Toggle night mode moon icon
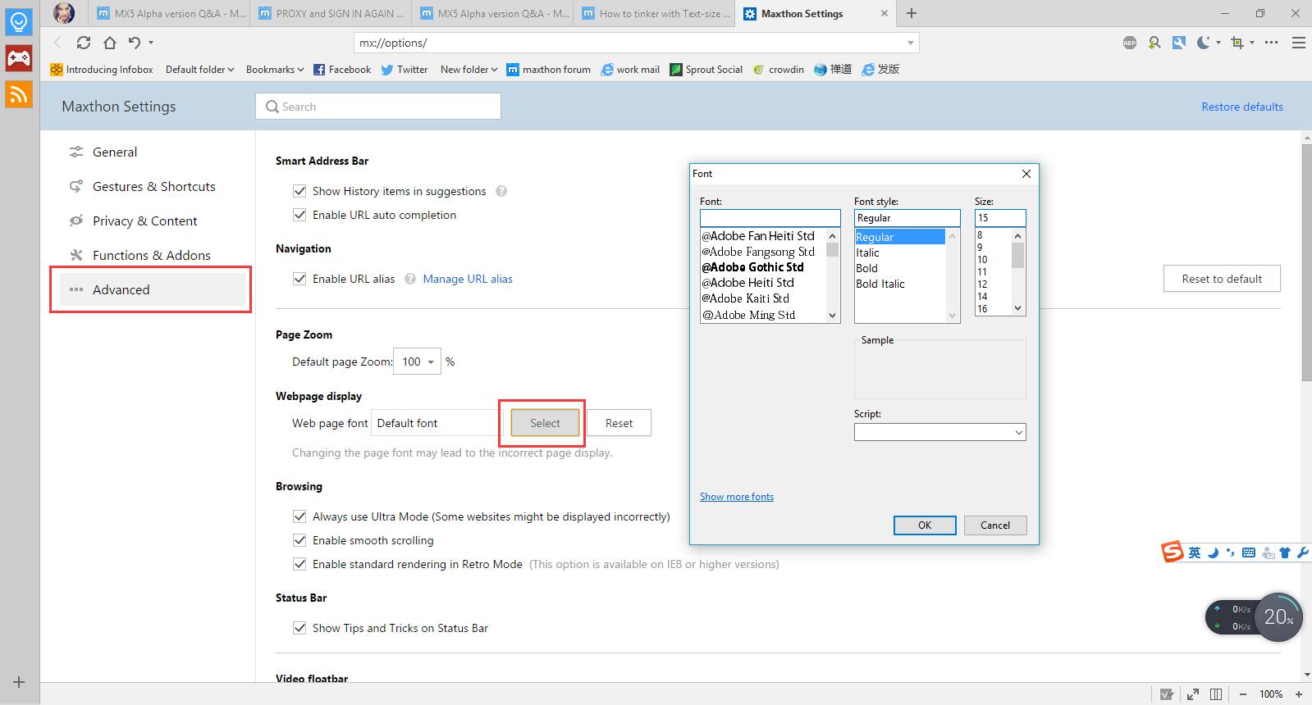Screen dimensions: 1312x705 pos(1204,43)
